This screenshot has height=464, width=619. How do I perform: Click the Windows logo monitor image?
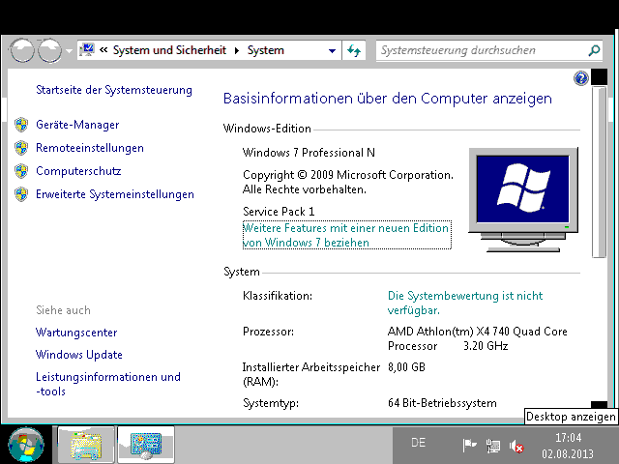(x=523, y=200)
